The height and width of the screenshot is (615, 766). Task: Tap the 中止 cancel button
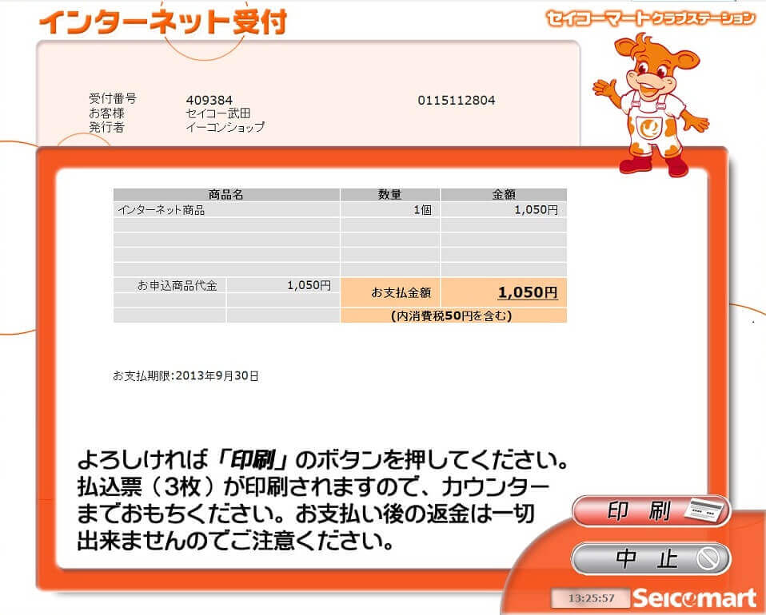pos(651,559)
